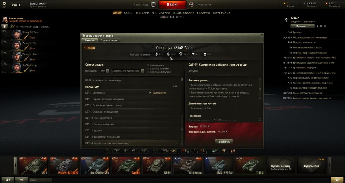Screen dimensions: 345x183
Task: Click the medium tank class icon near T-34-2
Action: coord(286,20)
